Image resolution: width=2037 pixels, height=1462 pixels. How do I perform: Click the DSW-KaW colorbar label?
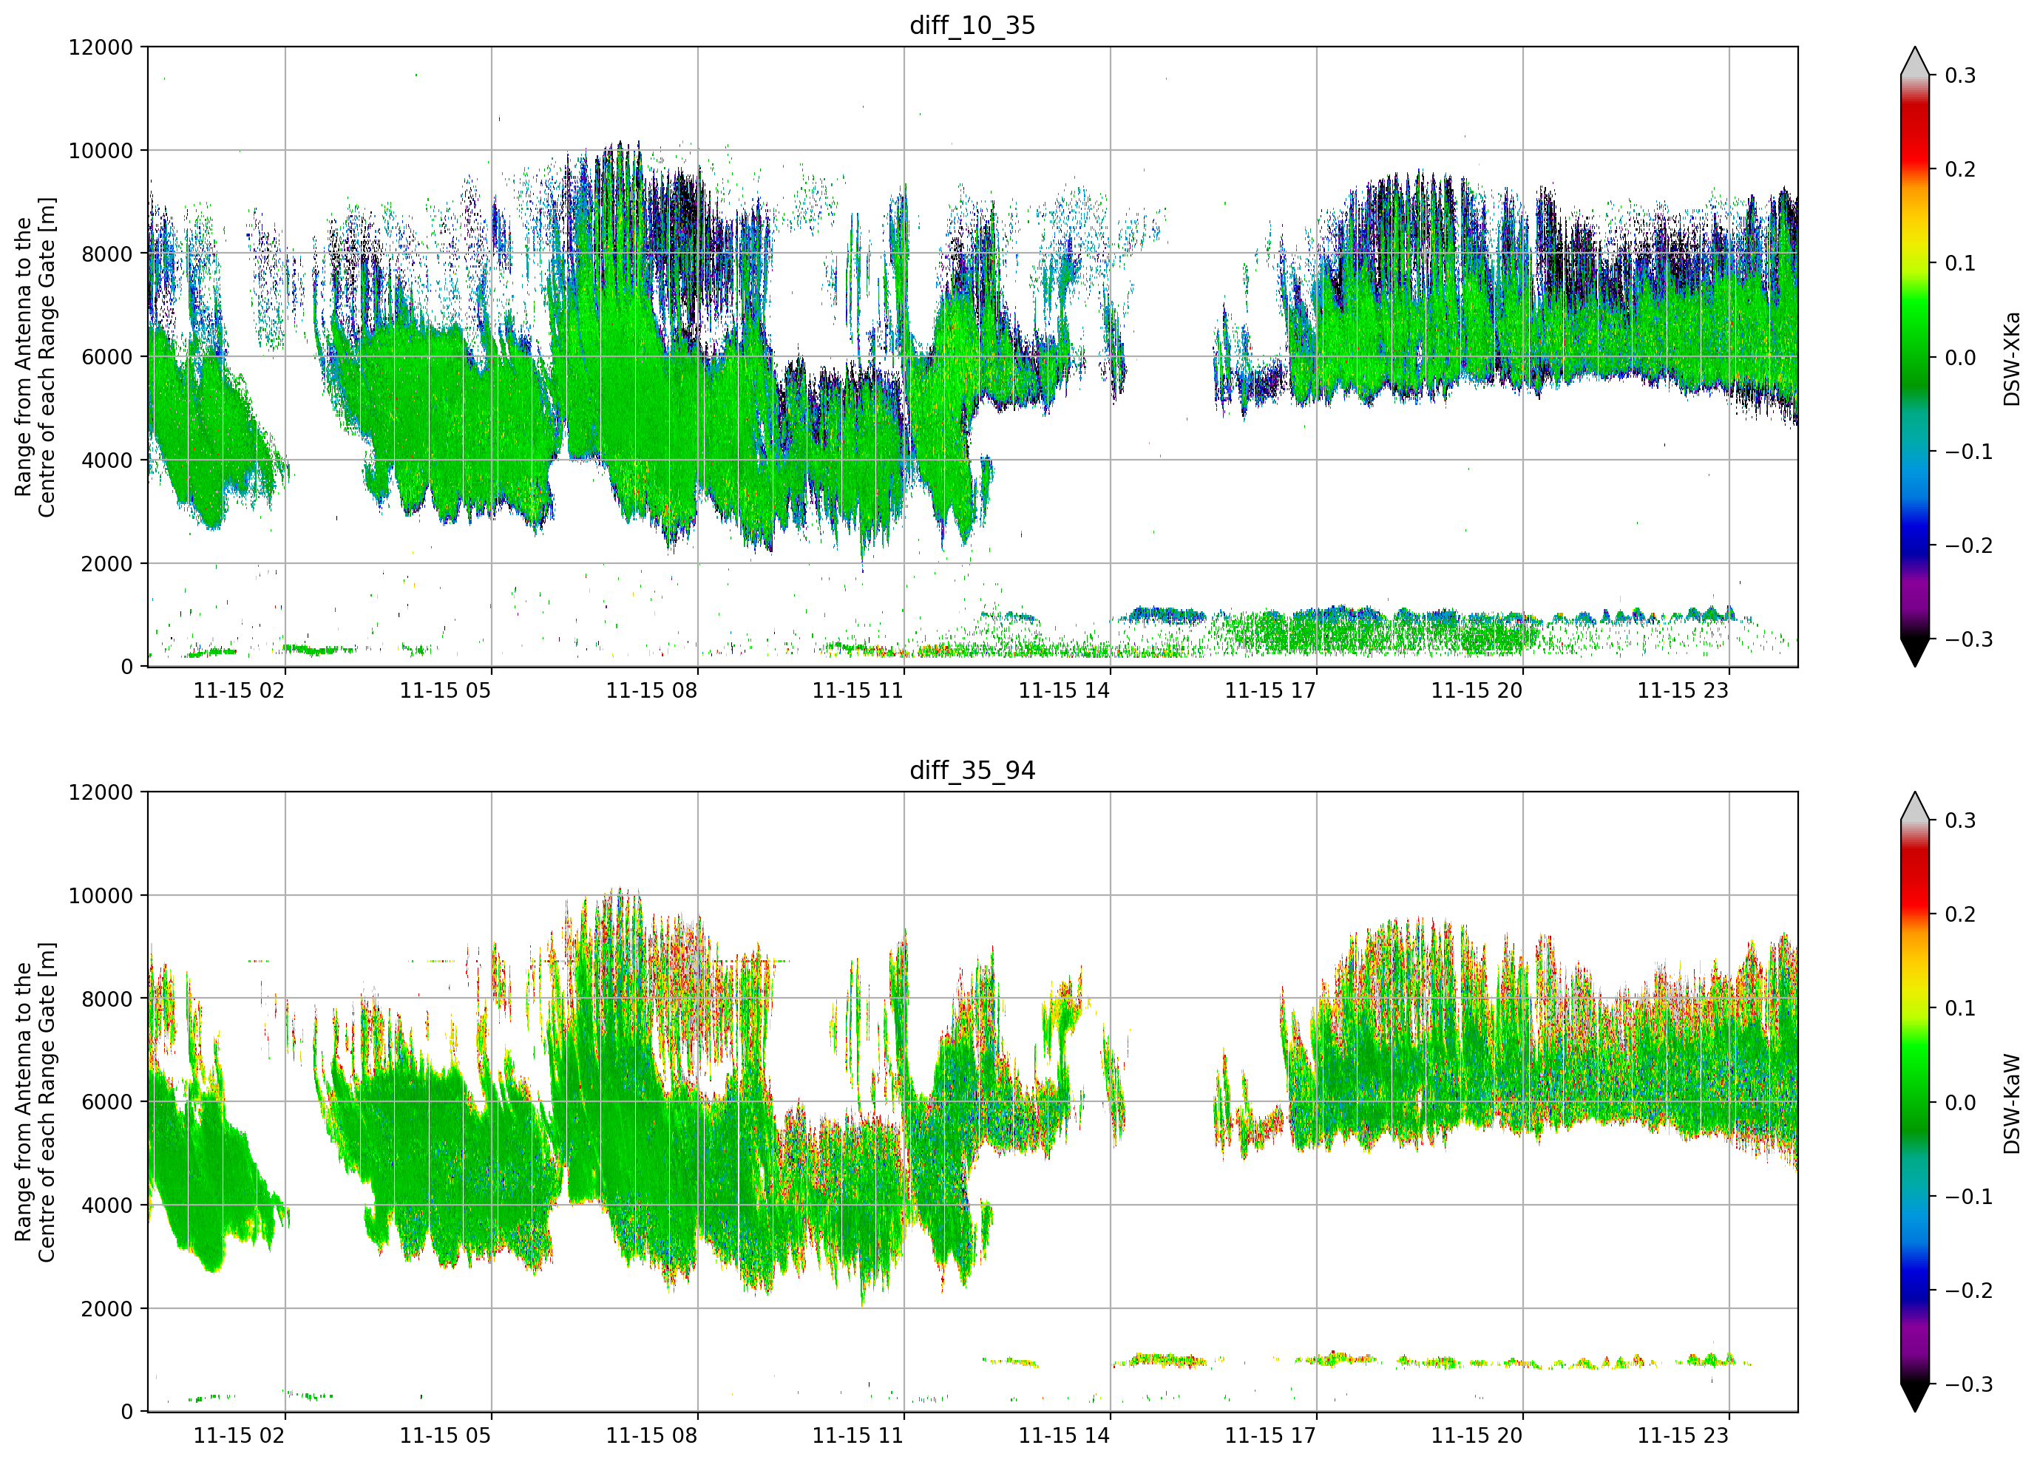(x=2011, y=1104)
